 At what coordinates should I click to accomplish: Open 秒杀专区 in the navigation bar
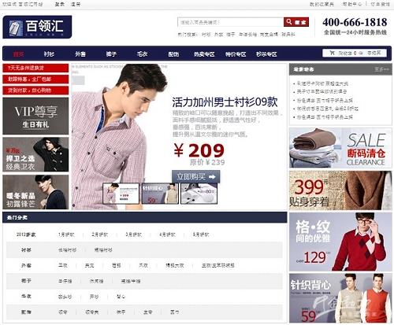pos(266,54)
